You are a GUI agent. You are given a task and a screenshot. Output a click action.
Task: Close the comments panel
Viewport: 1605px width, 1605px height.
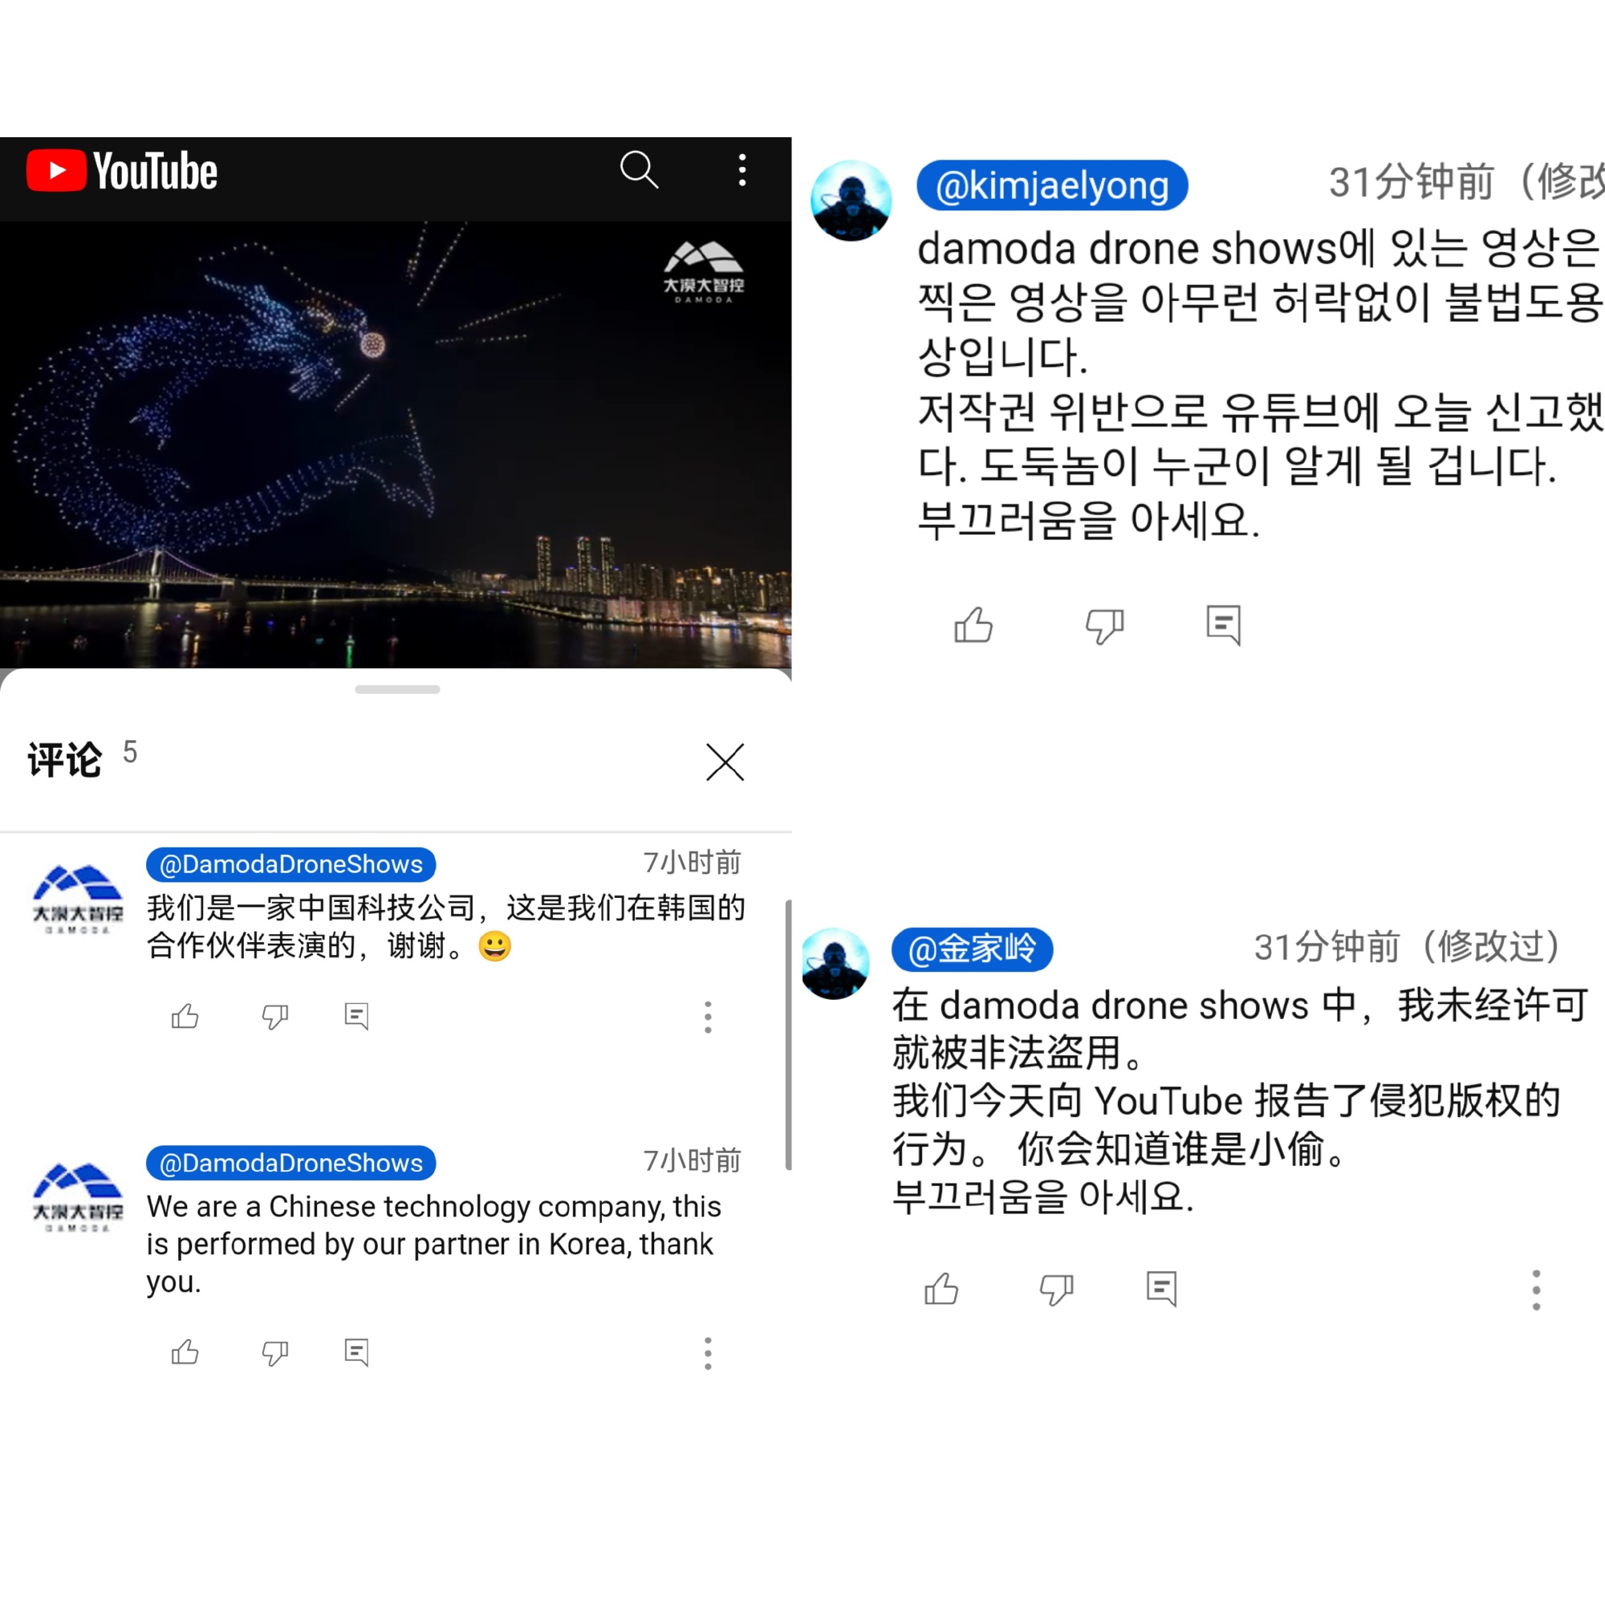725,762
